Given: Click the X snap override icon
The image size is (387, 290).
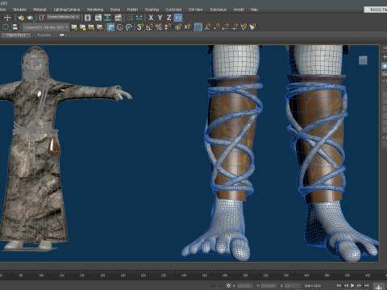Looking at the screenshot, I should click(187, 27).
